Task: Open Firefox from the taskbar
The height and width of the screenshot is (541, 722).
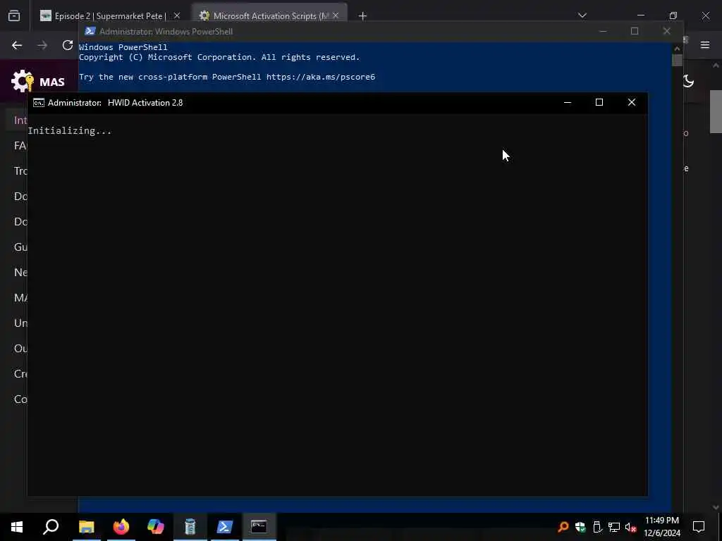Action: (121, 527)
